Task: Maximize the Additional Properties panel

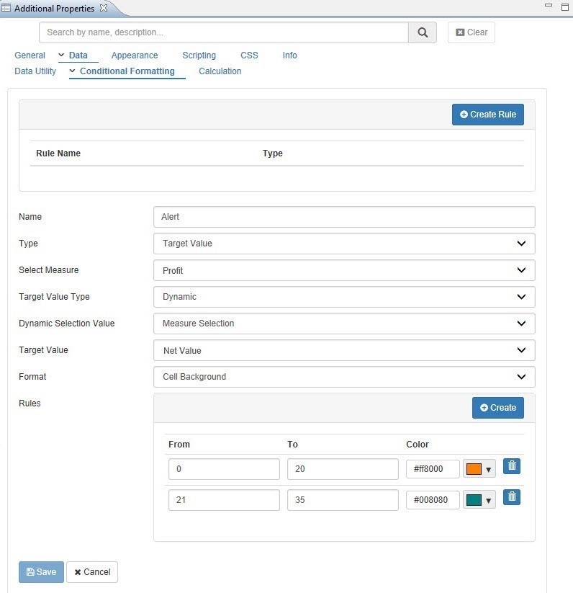Action: tap(565, 6)
